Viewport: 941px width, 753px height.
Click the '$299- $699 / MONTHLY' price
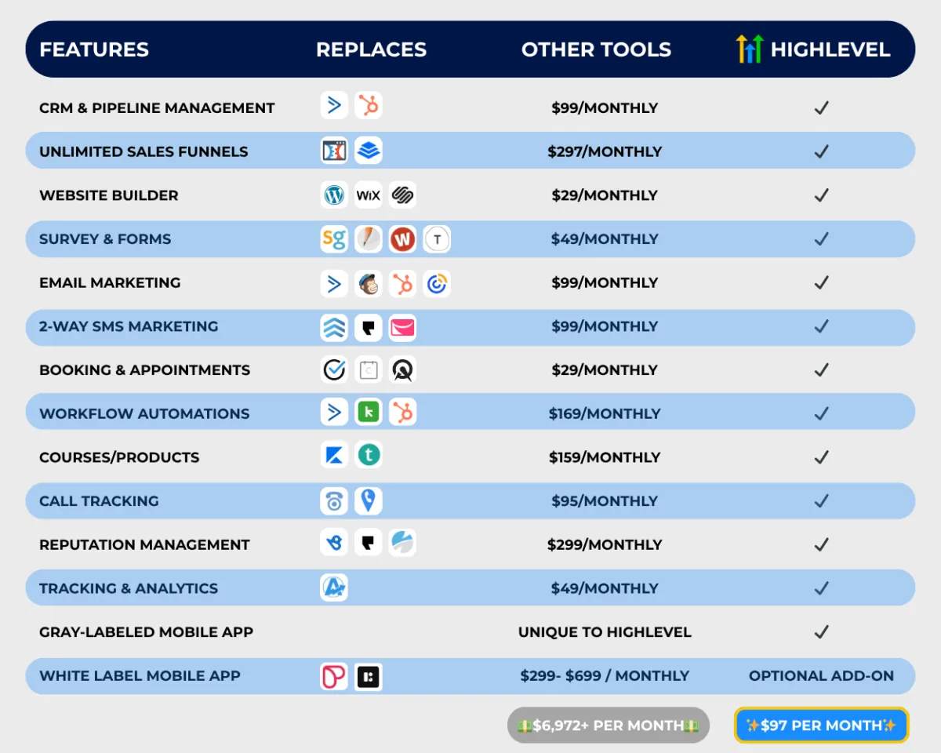[605, 676]
